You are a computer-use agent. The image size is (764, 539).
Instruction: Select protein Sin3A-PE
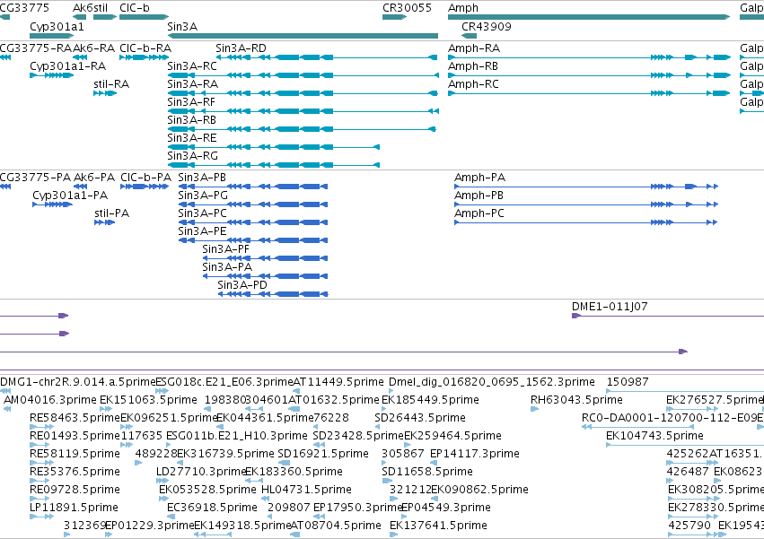pos(253,240)
